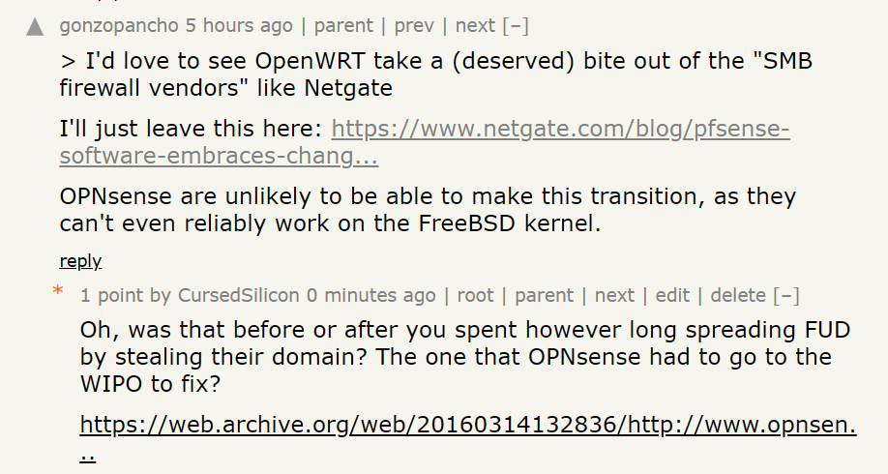Open the '5 hours ago' comment permalink
Viewport: 888px width, 474px height.
pyautogui.click(x=239, y=25)
